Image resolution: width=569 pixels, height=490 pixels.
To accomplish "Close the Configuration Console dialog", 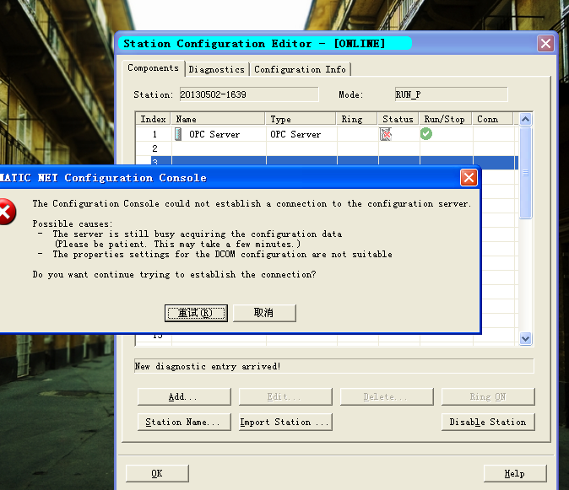I will (469, 178).
